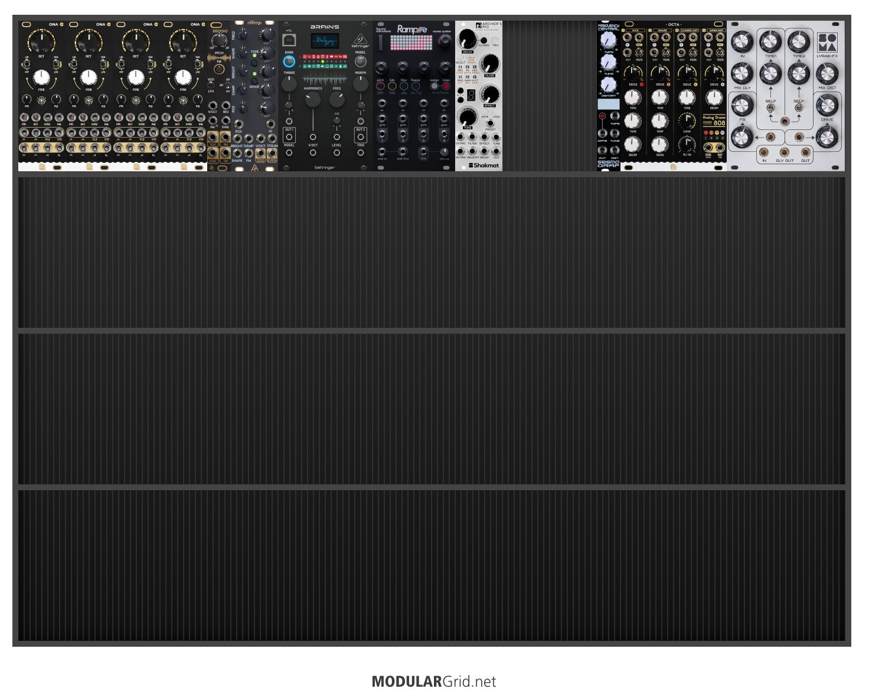Flip the SNARE mute switch on OCTA
The height and width of the screenshot is (694, 869).
(x=666, y=53)
